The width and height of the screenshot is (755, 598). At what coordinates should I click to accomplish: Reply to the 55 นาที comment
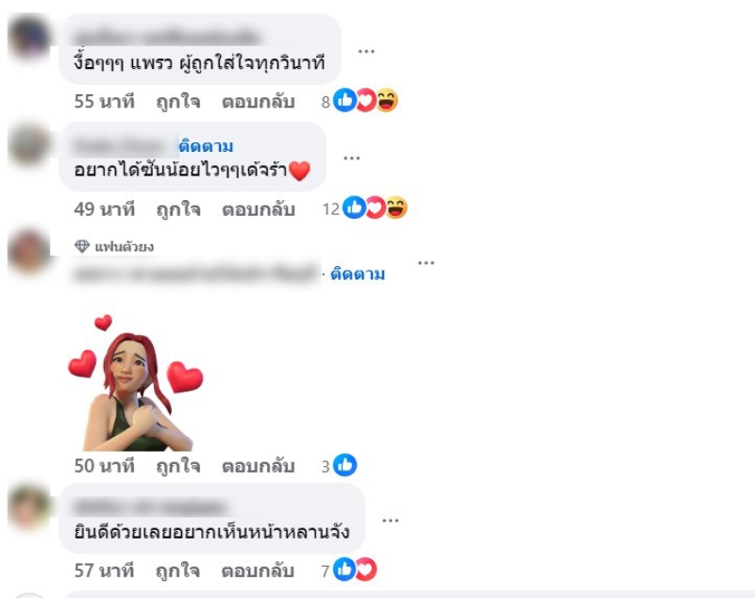tap(258, 102)
